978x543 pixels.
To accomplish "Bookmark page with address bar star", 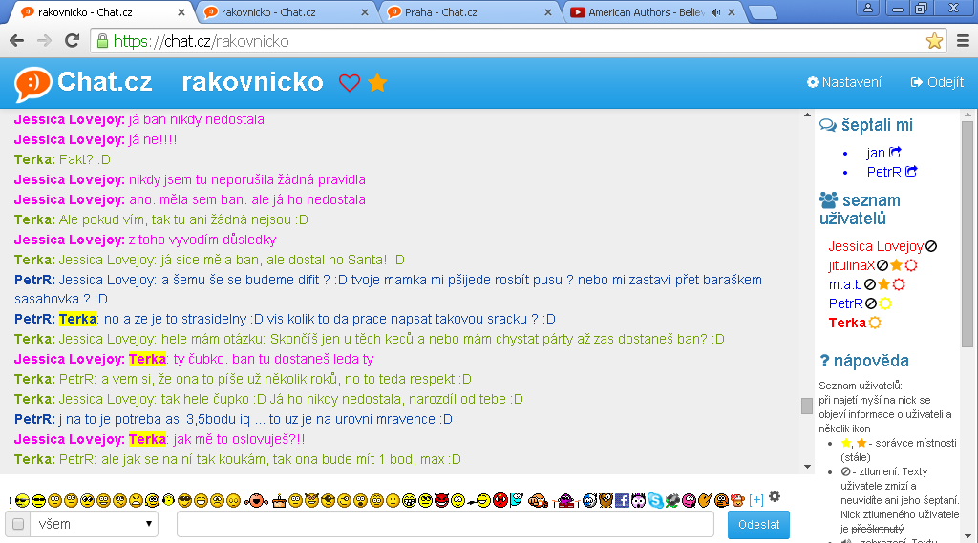I will pyautogui.click(x=934, y=41).
